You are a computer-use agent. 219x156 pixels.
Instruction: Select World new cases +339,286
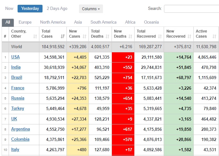pyautogui.click(x=78, y=47)
